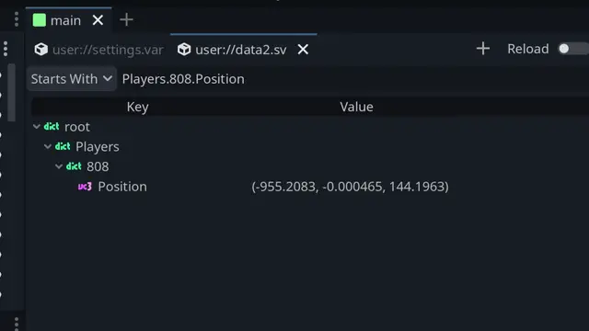
Task: Click the Players.808.Position search field
Action: tap(353, 79)
